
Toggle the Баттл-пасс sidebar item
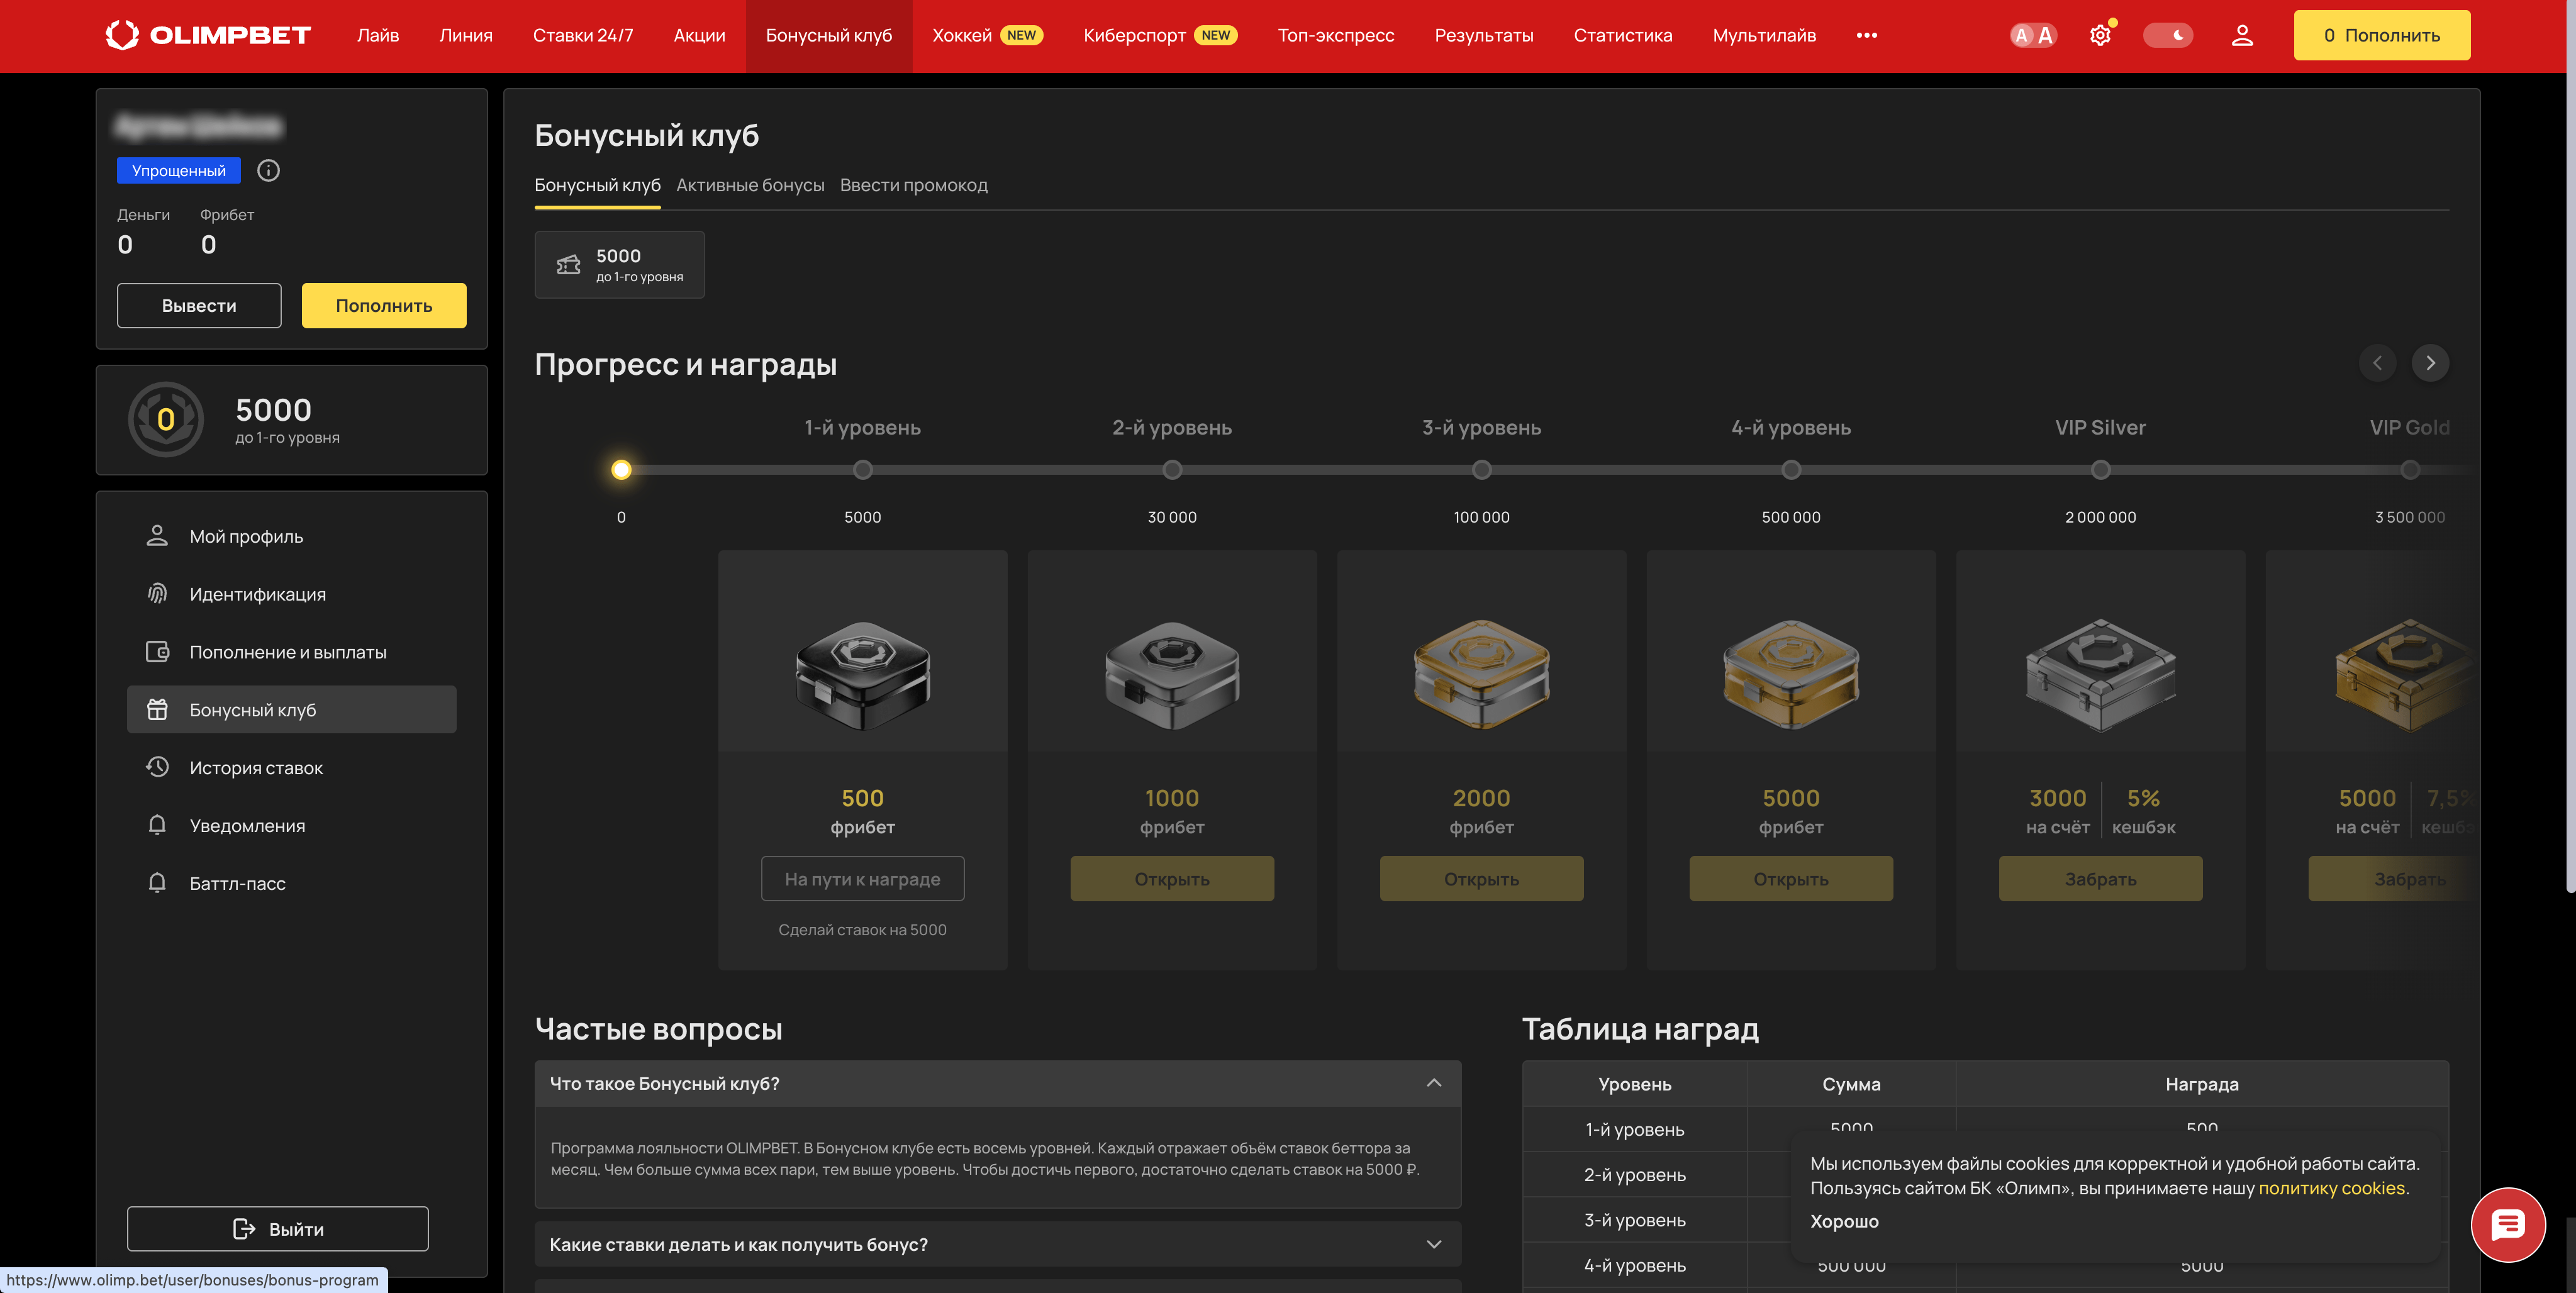click(237, 883)
